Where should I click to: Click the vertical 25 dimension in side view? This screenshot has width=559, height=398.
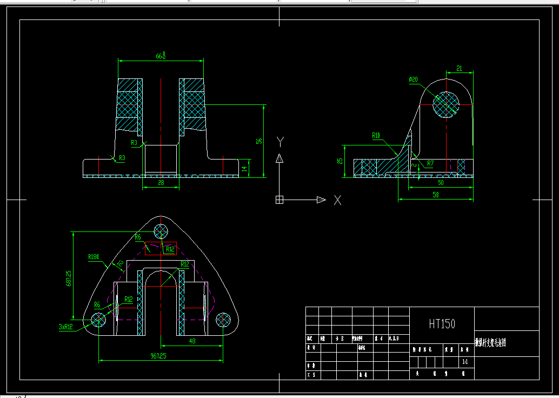(x=340, y=161)
